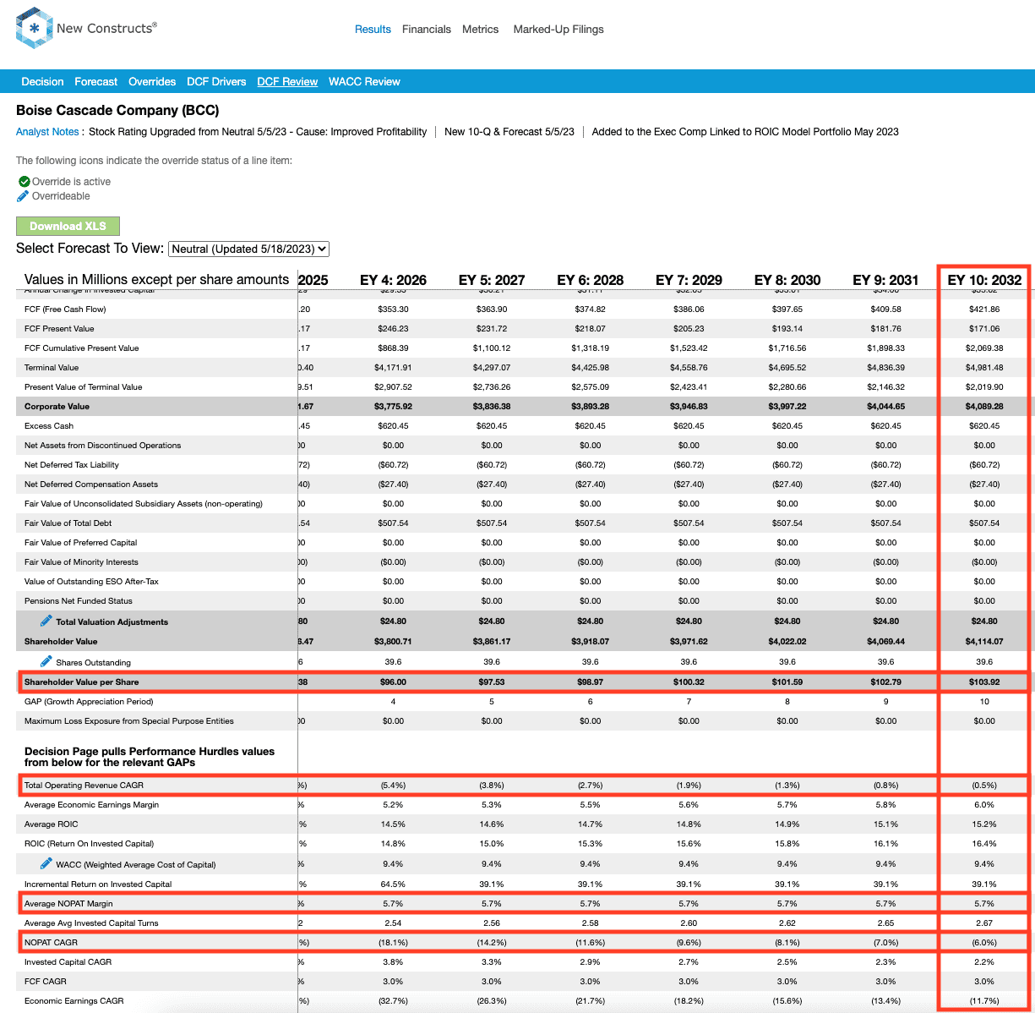Click the 'Corporate Value' row label
This screenshot has width=1035, height=1013.
pyautogui.click(x=57, y=407)
